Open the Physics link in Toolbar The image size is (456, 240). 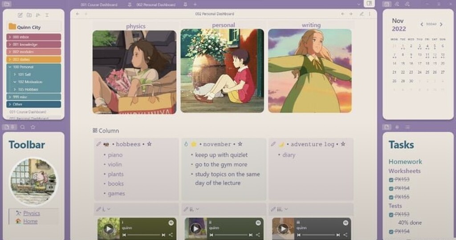32,213
